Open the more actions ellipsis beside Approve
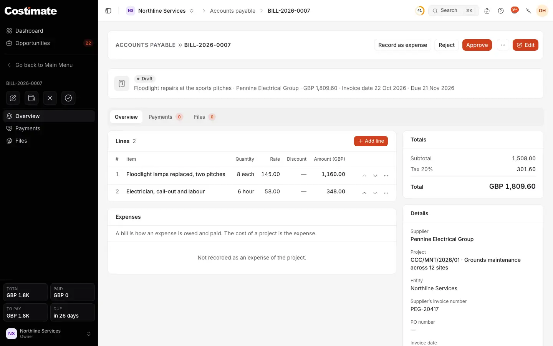Viewport: 553px width, 346px height. tap(503, 45)
